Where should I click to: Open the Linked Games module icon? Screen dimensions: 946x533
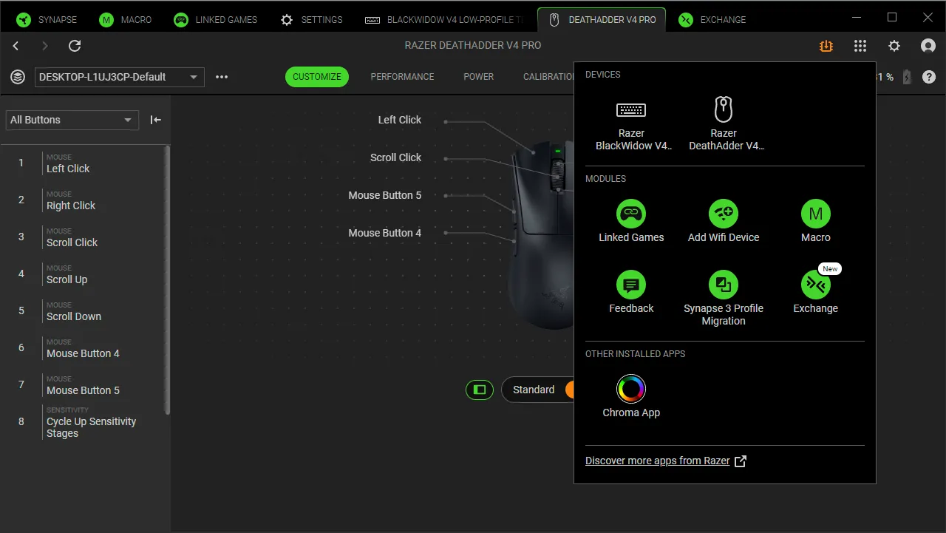pyautogui.click(x=631, y=214)
